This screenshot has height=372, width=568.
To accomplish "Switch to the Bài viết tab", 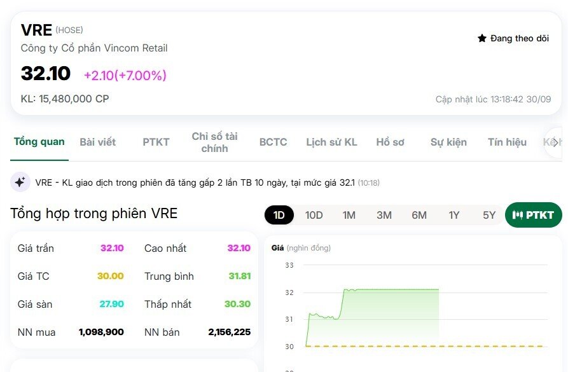I will click(x=97, y=142).
